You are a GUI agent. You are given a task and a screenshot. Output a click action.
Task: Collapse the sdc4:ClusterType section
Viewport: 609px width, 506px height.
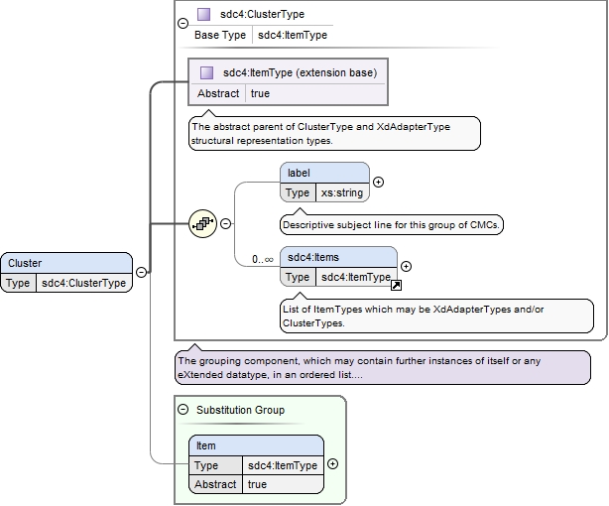(x=183, y=24)
